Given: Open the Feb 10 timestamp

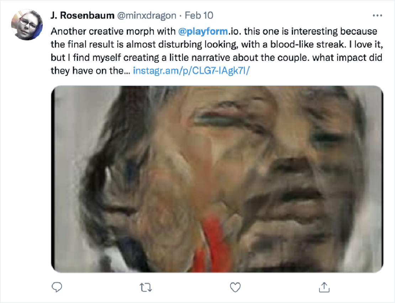Looking at the screenshot, I should tap(199, 15).
